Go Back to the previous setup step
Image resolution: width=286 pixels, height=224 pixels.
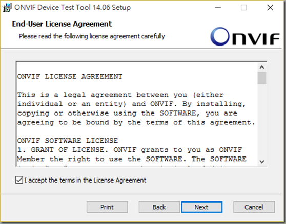159,207
